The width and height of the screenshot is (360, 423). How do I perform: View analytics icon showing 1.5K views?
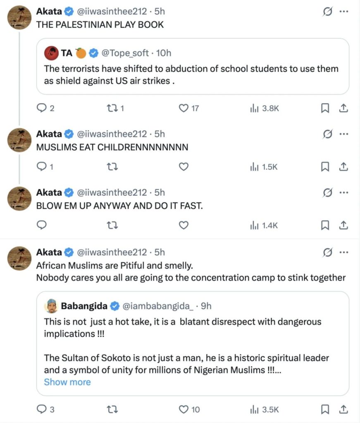point(254,167)
